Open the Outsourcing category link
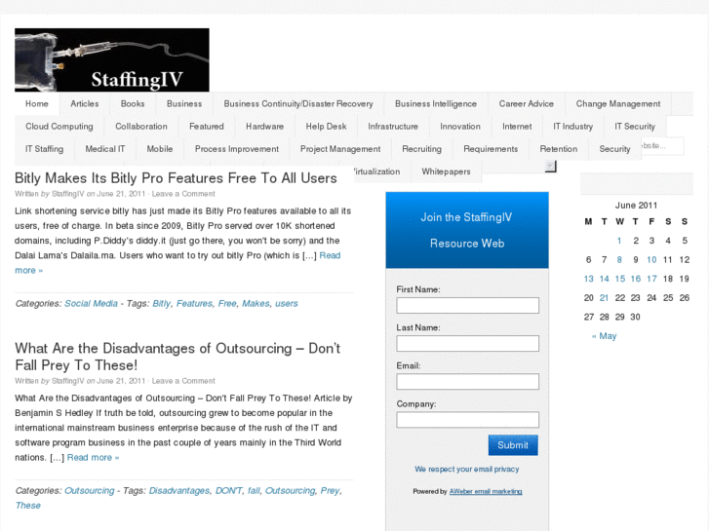The image size is (709, 531). [x=89, y=491]
